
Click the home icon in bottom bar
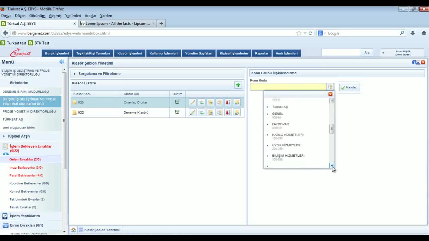(x=73, y=230)
